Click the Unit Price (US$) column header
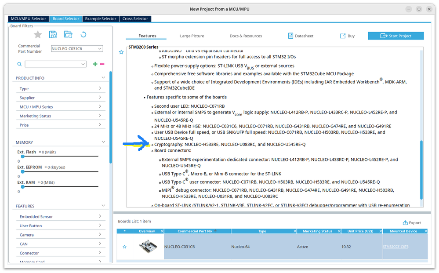This screenshot has height=273, width=439. tap(362, 231)
